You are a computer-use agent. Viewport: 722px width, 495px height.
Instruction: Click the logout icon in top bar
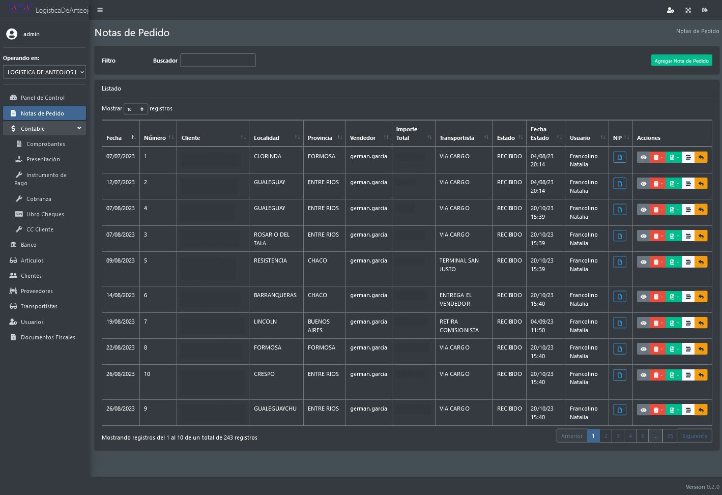point(705,10)
